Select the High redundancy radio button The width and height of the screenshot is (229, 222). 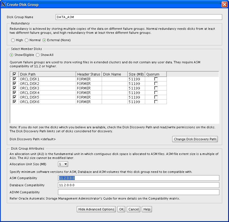click(13, 40)
